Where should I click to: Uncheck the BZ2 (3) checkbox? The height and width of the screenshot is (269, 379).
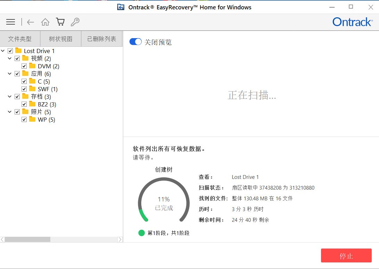coord(24,104)
